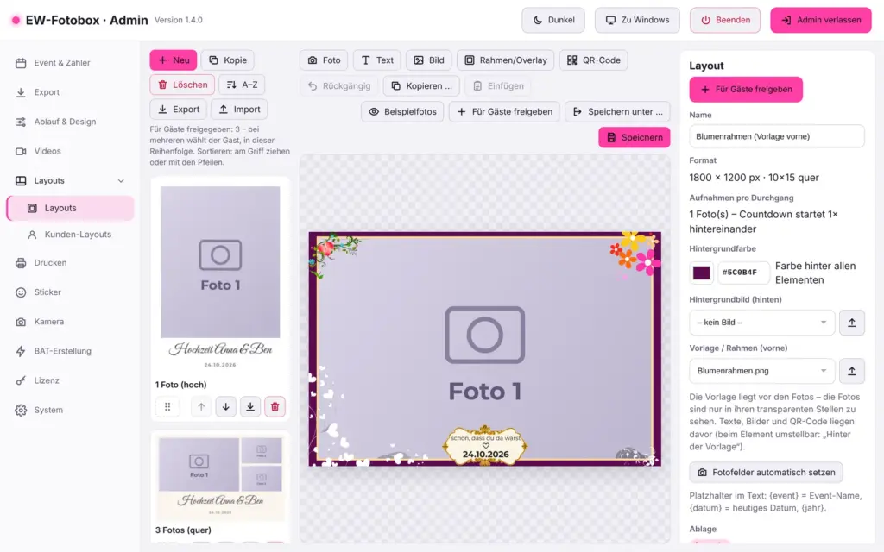The image size is (884, 552).
Task: Click Speichern unter ...
Action: (618, 111)
